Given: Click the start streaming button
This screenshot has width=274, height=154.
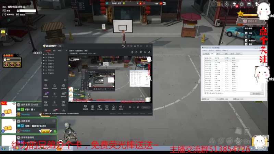Looking at the screenshot, I should pos(146,107).
